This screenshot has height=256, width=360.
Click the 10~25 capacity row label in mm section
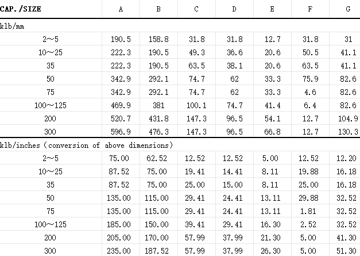coord(51,52)
